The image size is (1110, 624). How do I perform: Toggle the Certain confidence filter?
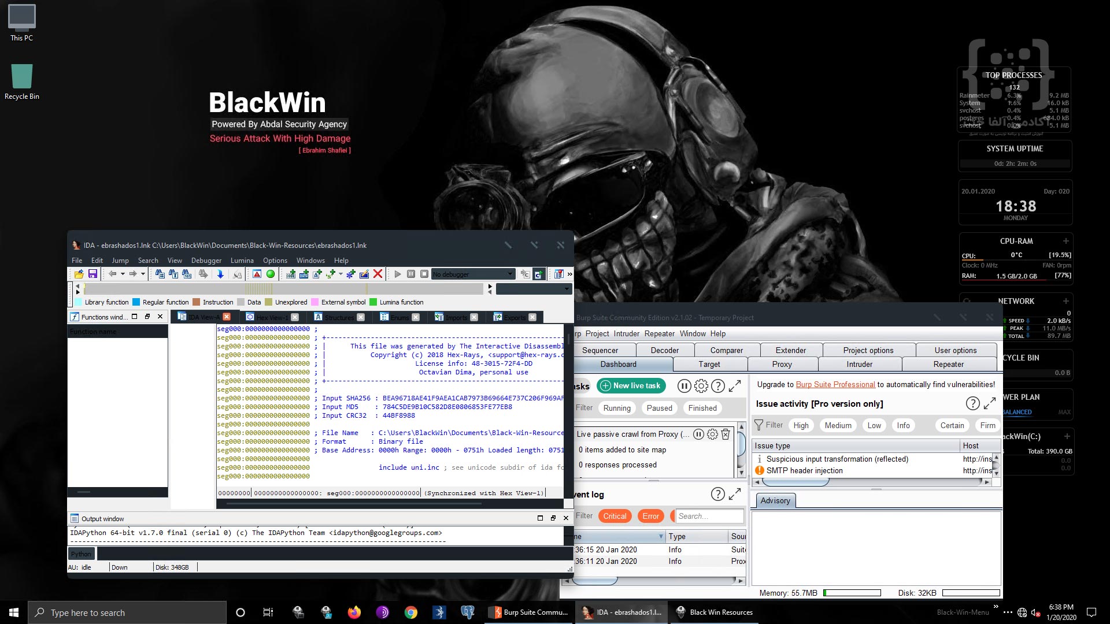(952, 425)
